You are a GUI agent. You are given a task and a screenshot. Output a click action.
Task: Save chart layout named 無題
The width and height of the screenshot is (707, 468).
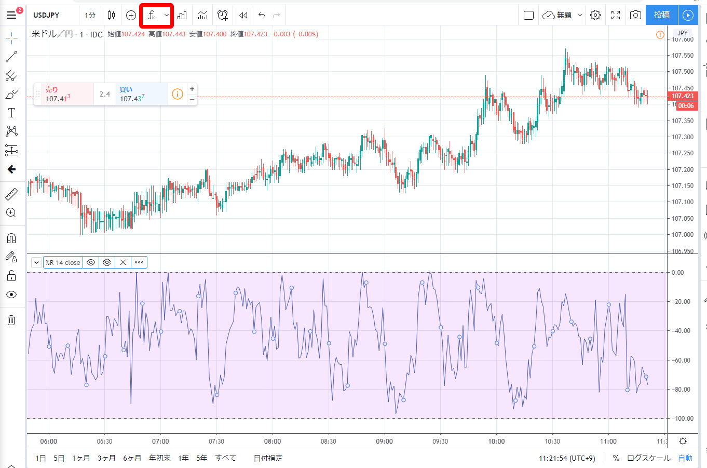[x=557, y=15]
